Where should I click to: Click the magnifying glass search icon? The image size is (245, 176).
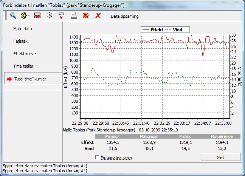(13, 15)
